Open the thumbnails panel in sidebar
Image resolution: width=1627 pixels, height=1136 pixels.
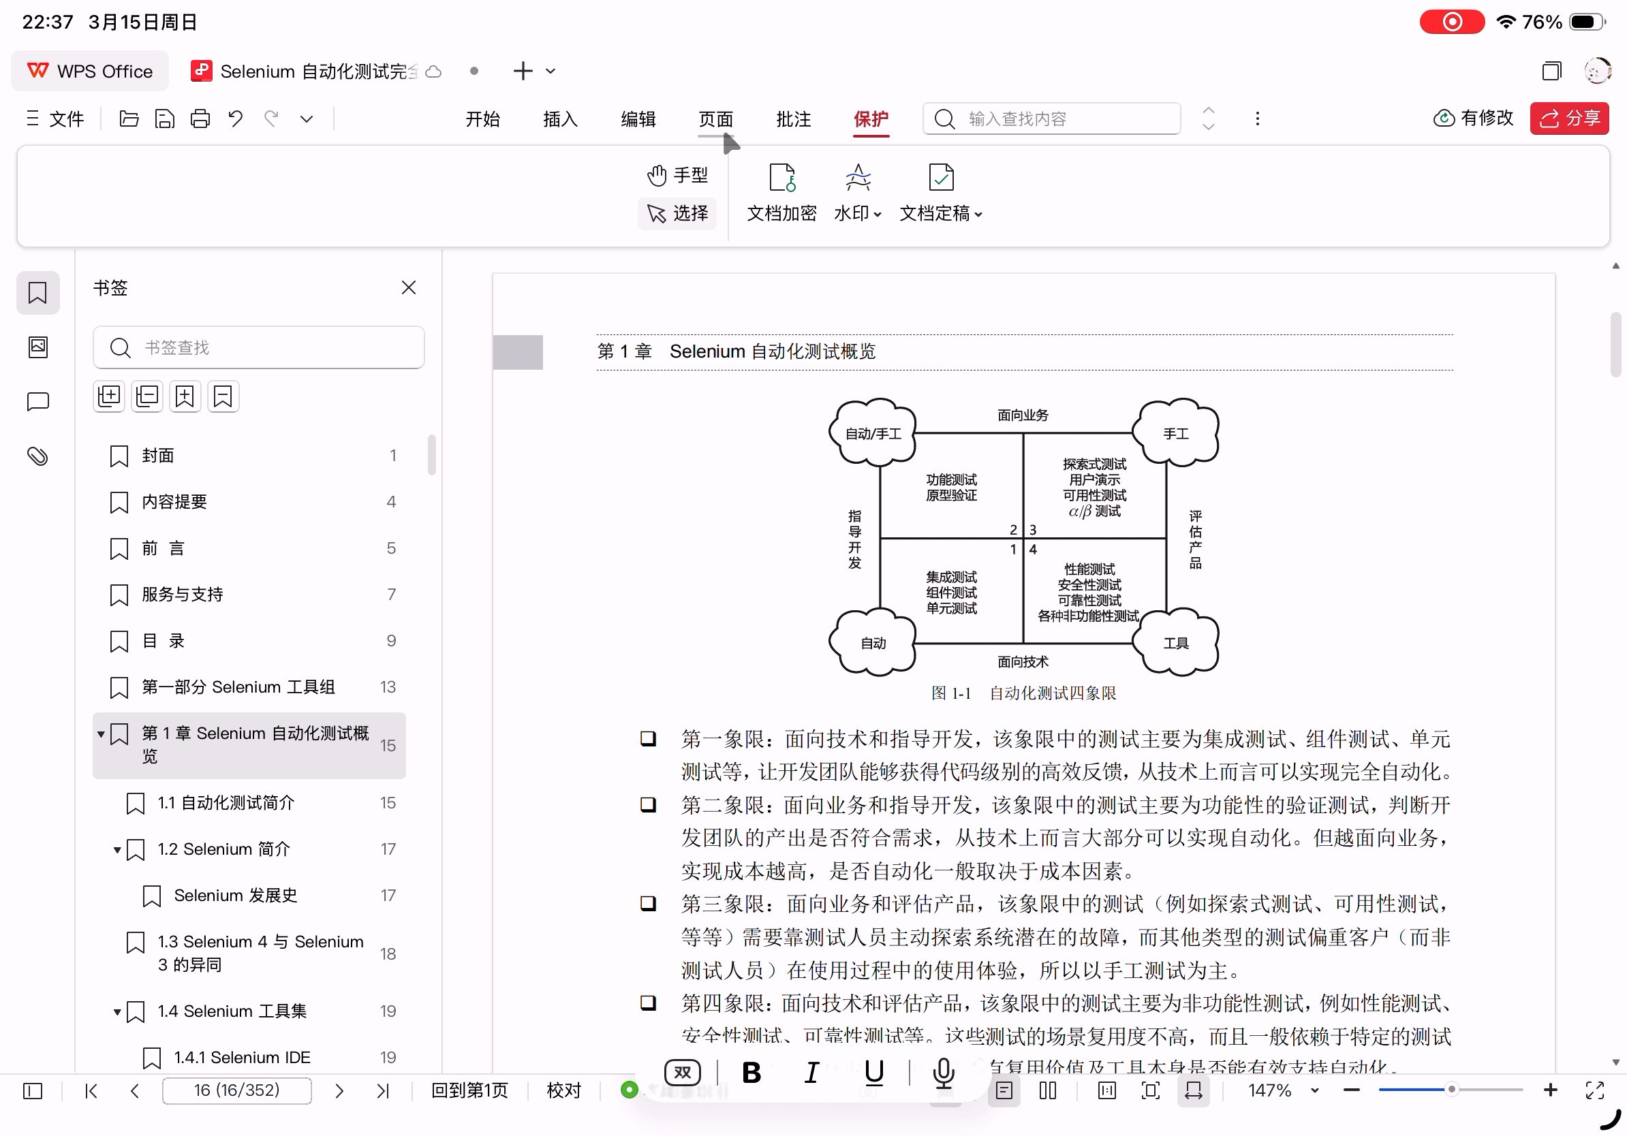pyautogui.click(x=37, y=347)
